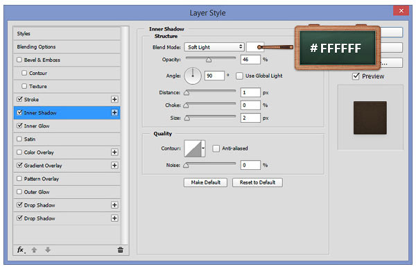Click the Noise value field
Image resolution: width=416 pixels, height=269 pixels.
250,165
